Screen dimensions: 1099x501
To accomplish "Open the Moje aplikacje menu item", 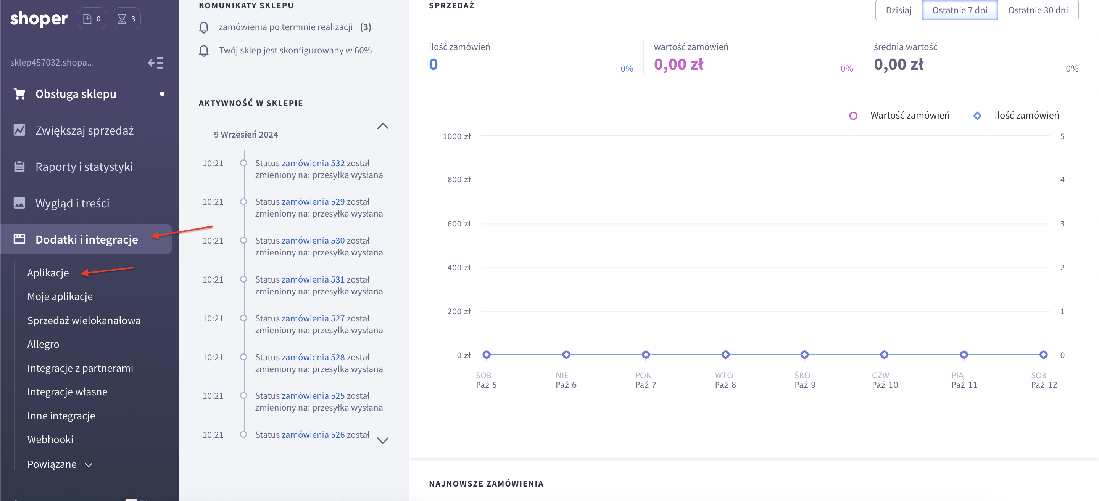I will pyautogui.click(x=60, y=296).
